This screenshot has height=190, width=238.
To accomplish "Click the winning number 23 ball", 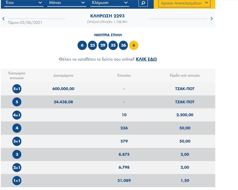I will [x=92, y=45].
